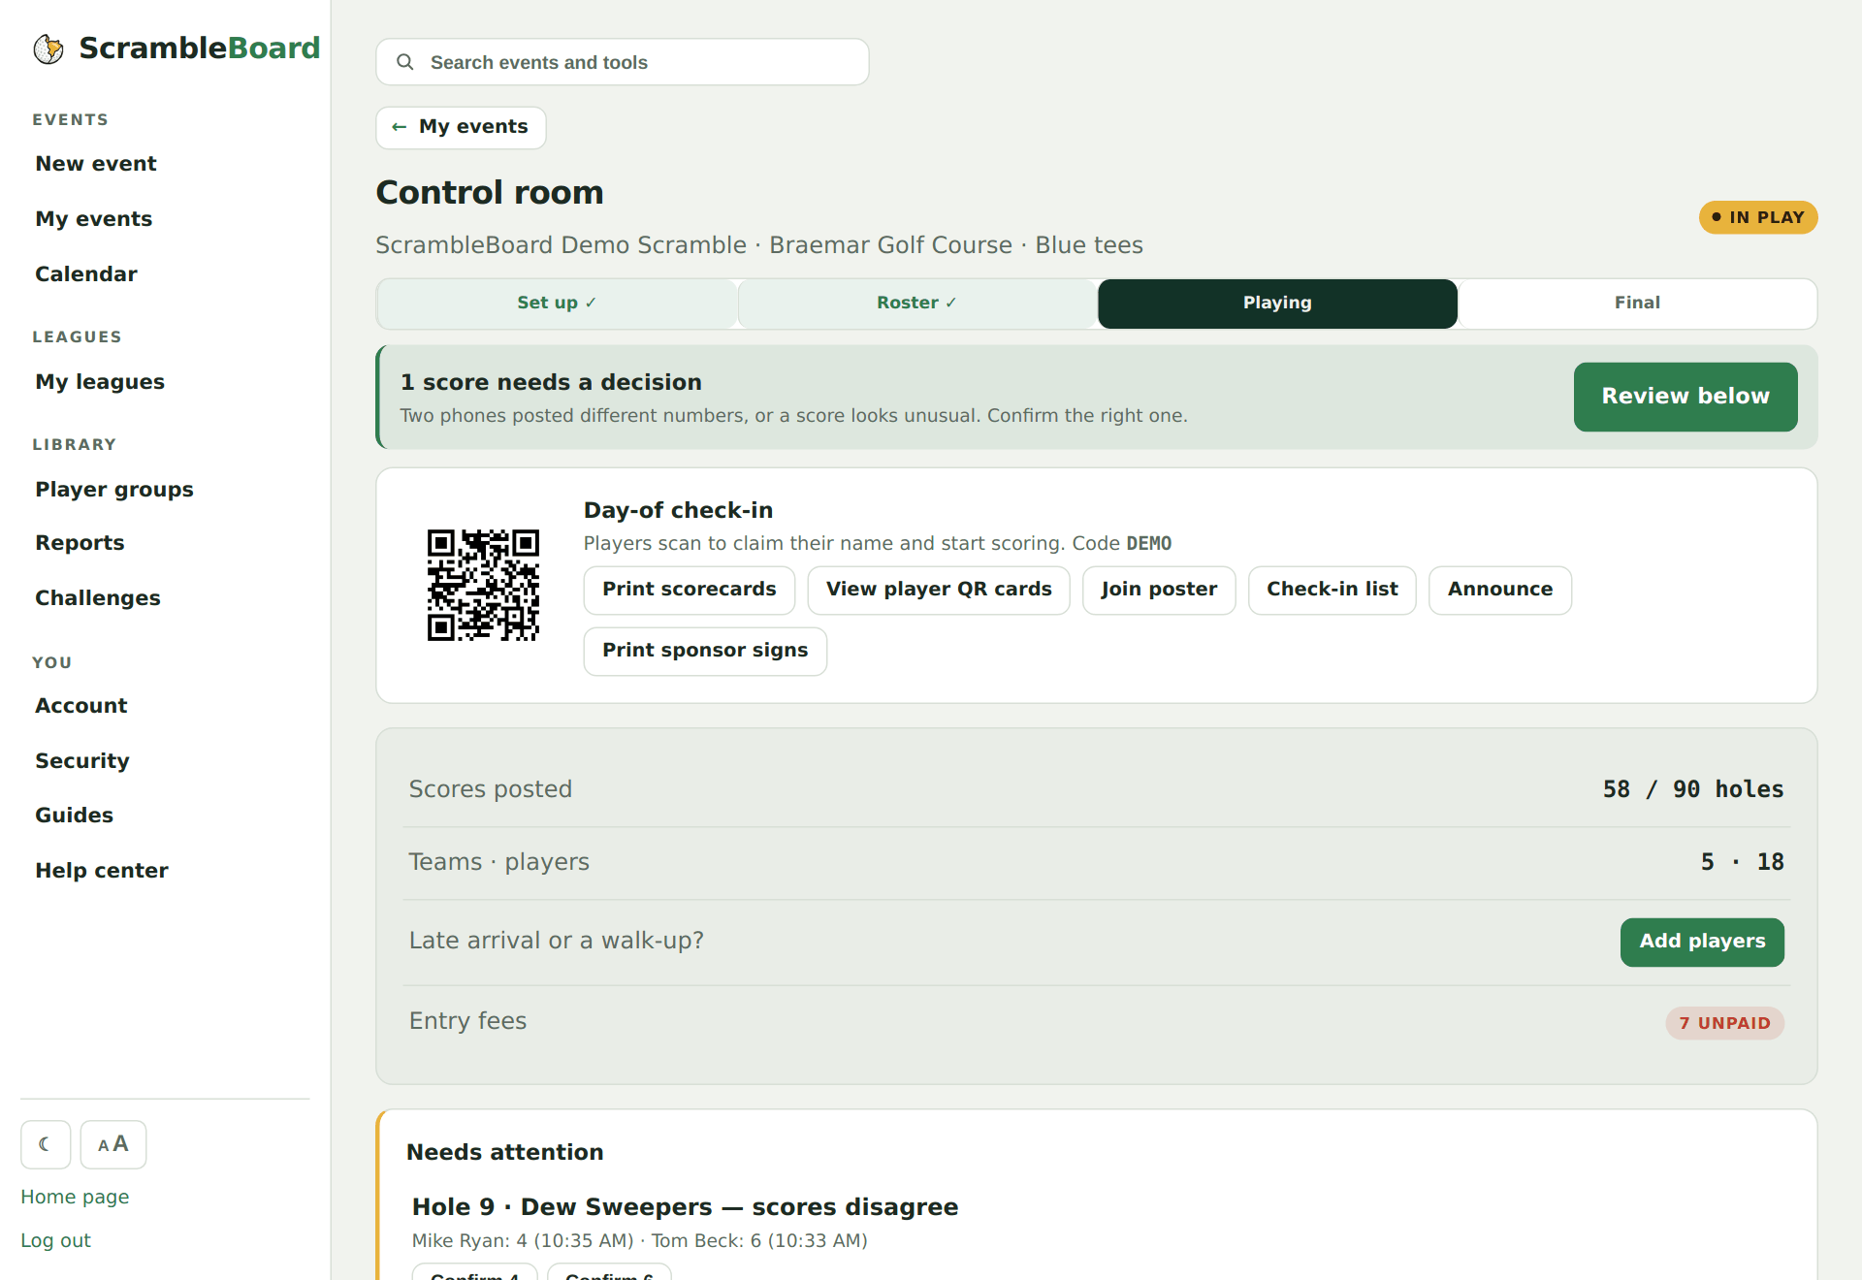Click the Review below button
Image resolution: width=1862 pixels, height=1280 pixels.
(x=1685, y=397)
